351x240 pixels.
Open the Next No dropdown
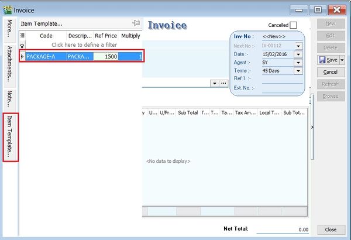298,46
